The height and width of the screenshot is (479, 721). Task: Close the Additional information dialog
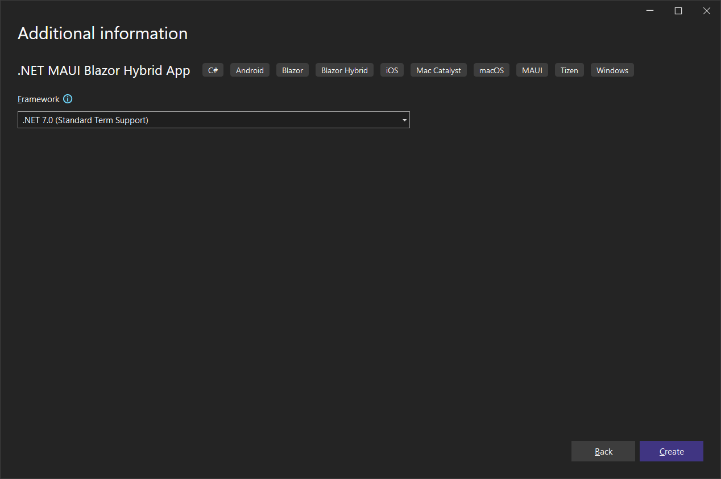(x=707, y=11)
